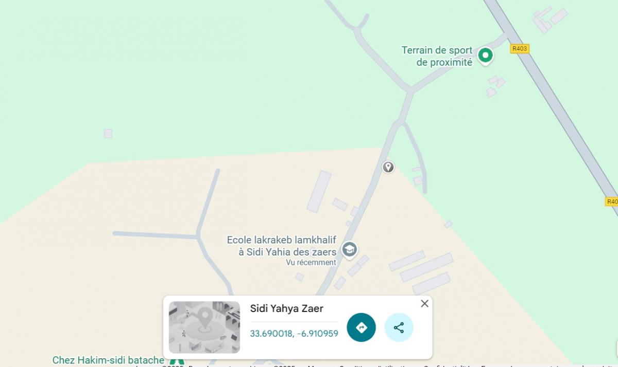Click the Vu récemment text under school
The height and width of the screenshot is (367, 618).
point(311,262)
